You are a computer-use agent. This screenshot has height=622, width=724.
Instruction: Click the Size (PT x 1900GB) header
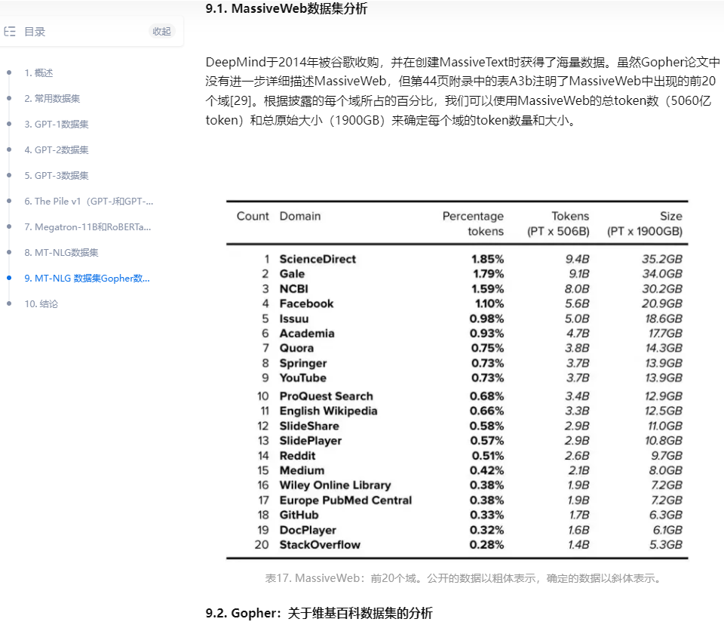coord(645,223)
